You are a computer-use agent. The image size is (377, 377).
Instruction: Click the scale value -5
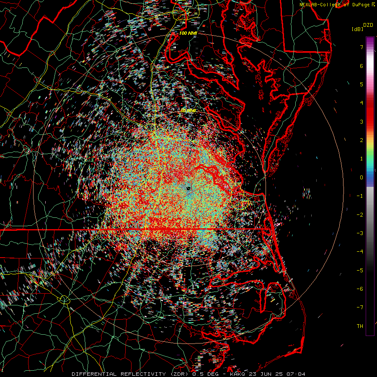[360, 271]
